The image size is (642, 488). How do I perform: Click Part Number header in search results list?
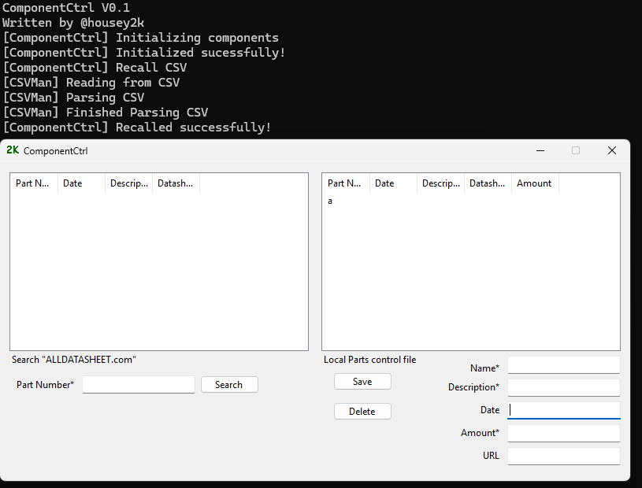point(33,183)
